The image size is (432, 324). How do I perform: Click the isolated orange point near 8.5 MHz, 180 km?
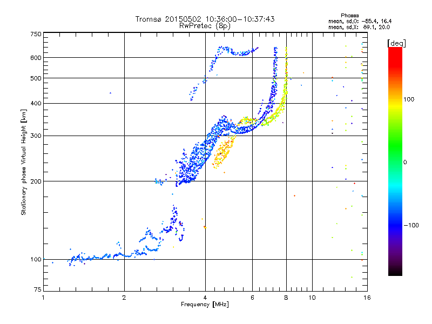click(x=294, y=196)
